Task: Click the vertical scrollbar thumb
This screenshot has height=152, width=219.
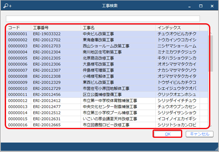Action: pos(211,53)
